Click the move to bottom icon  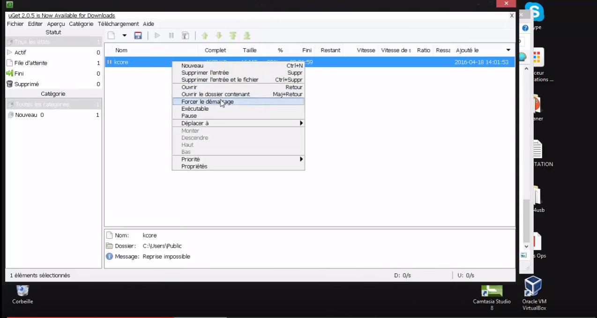(247, 36)
